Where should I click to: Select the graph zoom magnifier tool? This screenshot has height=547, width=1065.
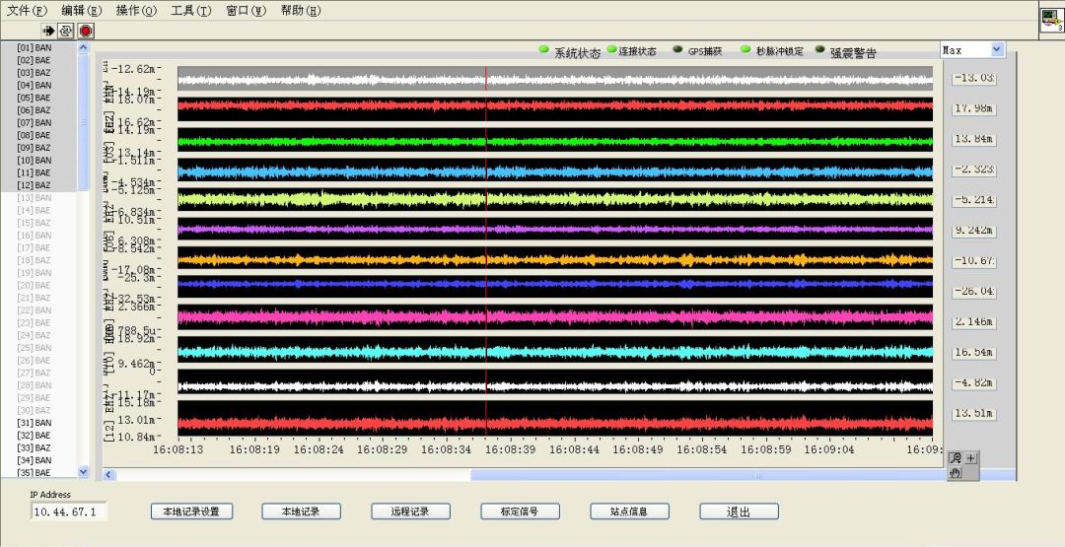tap(956, 458)
